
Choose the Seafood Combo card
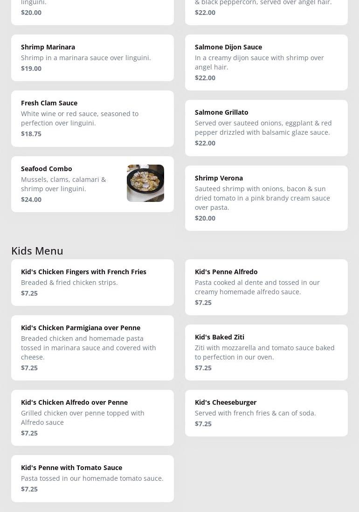pos(70,184)
